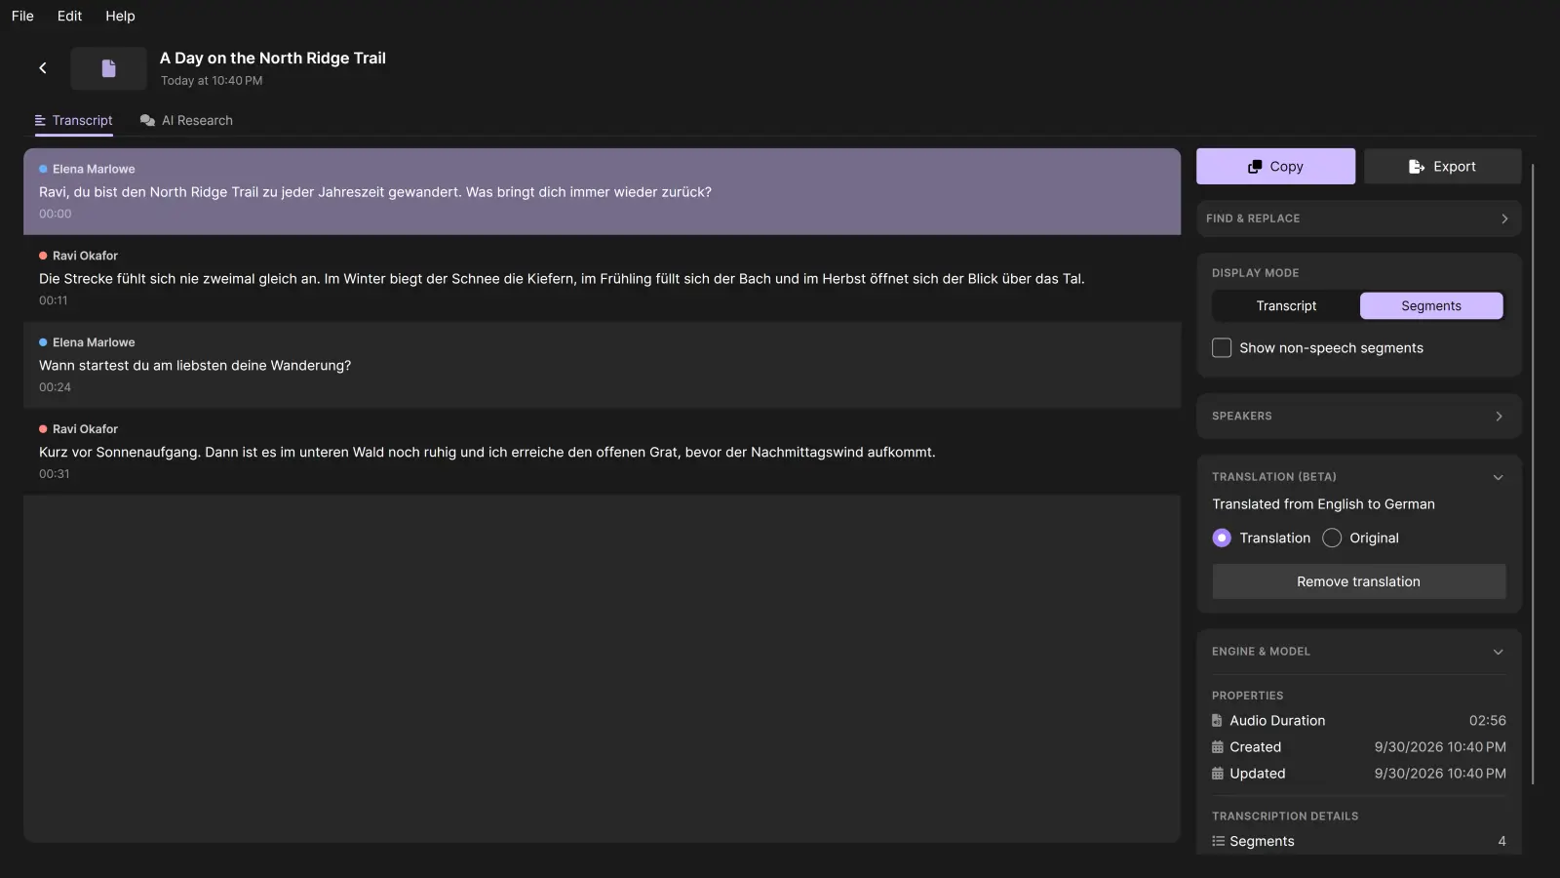The height and width of the screenshot is (878, 1560).
Task: Expand the Find & Replace panel
Action: coord(1359,219)
